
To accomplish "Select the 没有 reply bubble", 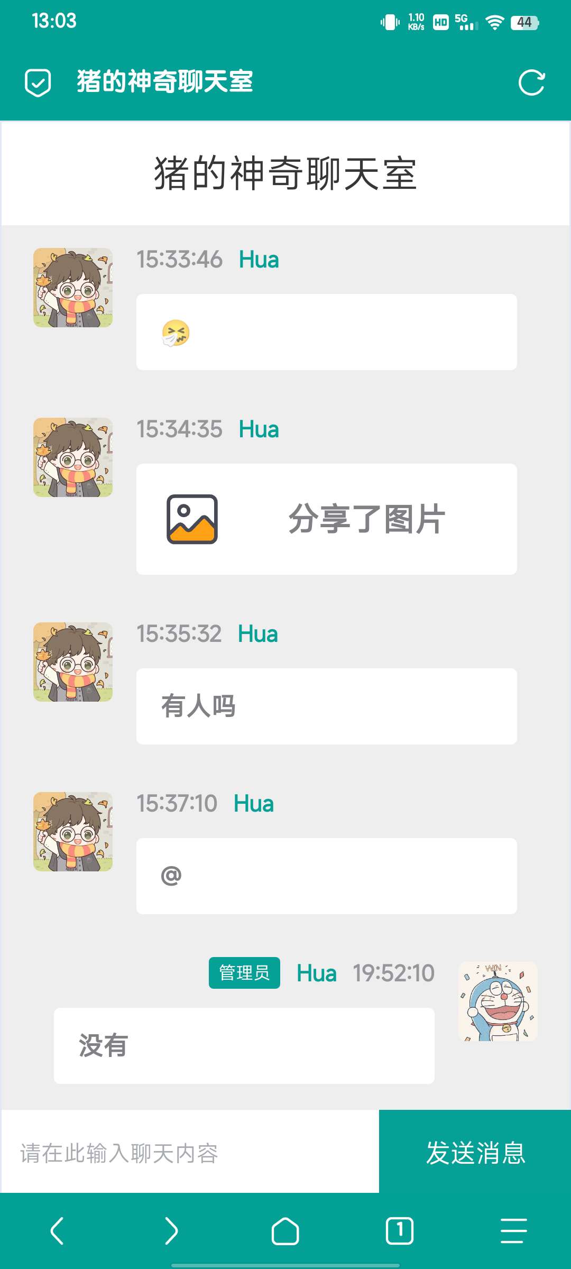I will point(244,1046).
